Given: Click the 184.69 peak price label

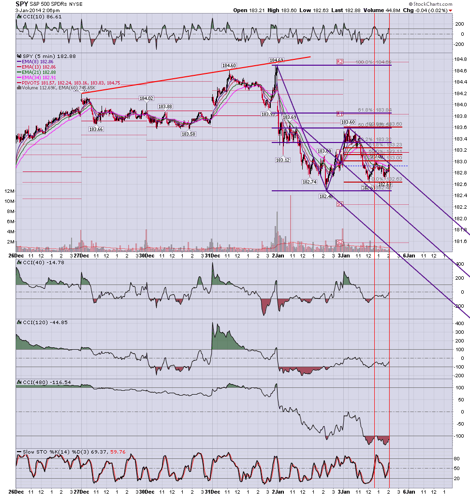Looking at the screenshot, I should (x=276, y=60).
